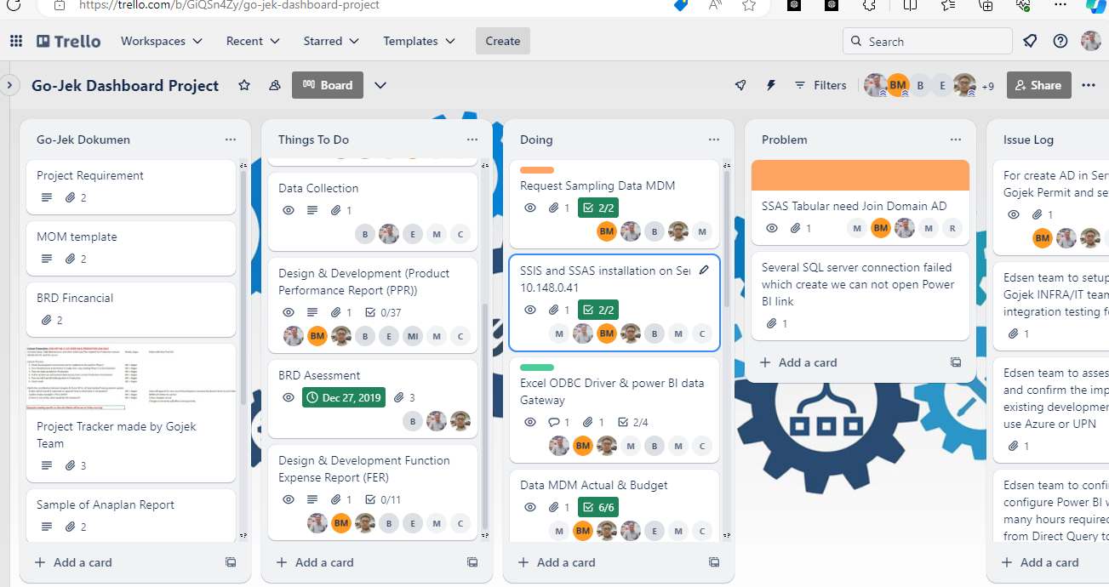1109x587 pixels.
Task: Add a card to Issue Log
Action: tap(1040, 562)
